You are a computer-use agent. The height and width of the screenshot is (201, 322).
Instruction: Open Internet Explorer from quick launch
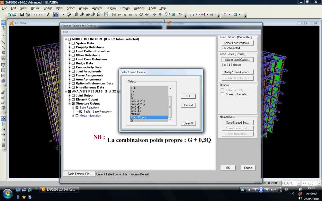pos(30,190)
